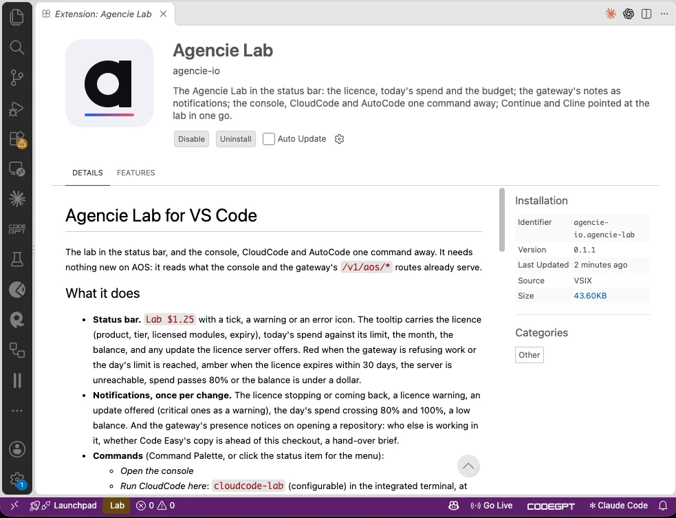
Task: Uninstall the Agencie Lab extension
Action: [x=236, y=139]
